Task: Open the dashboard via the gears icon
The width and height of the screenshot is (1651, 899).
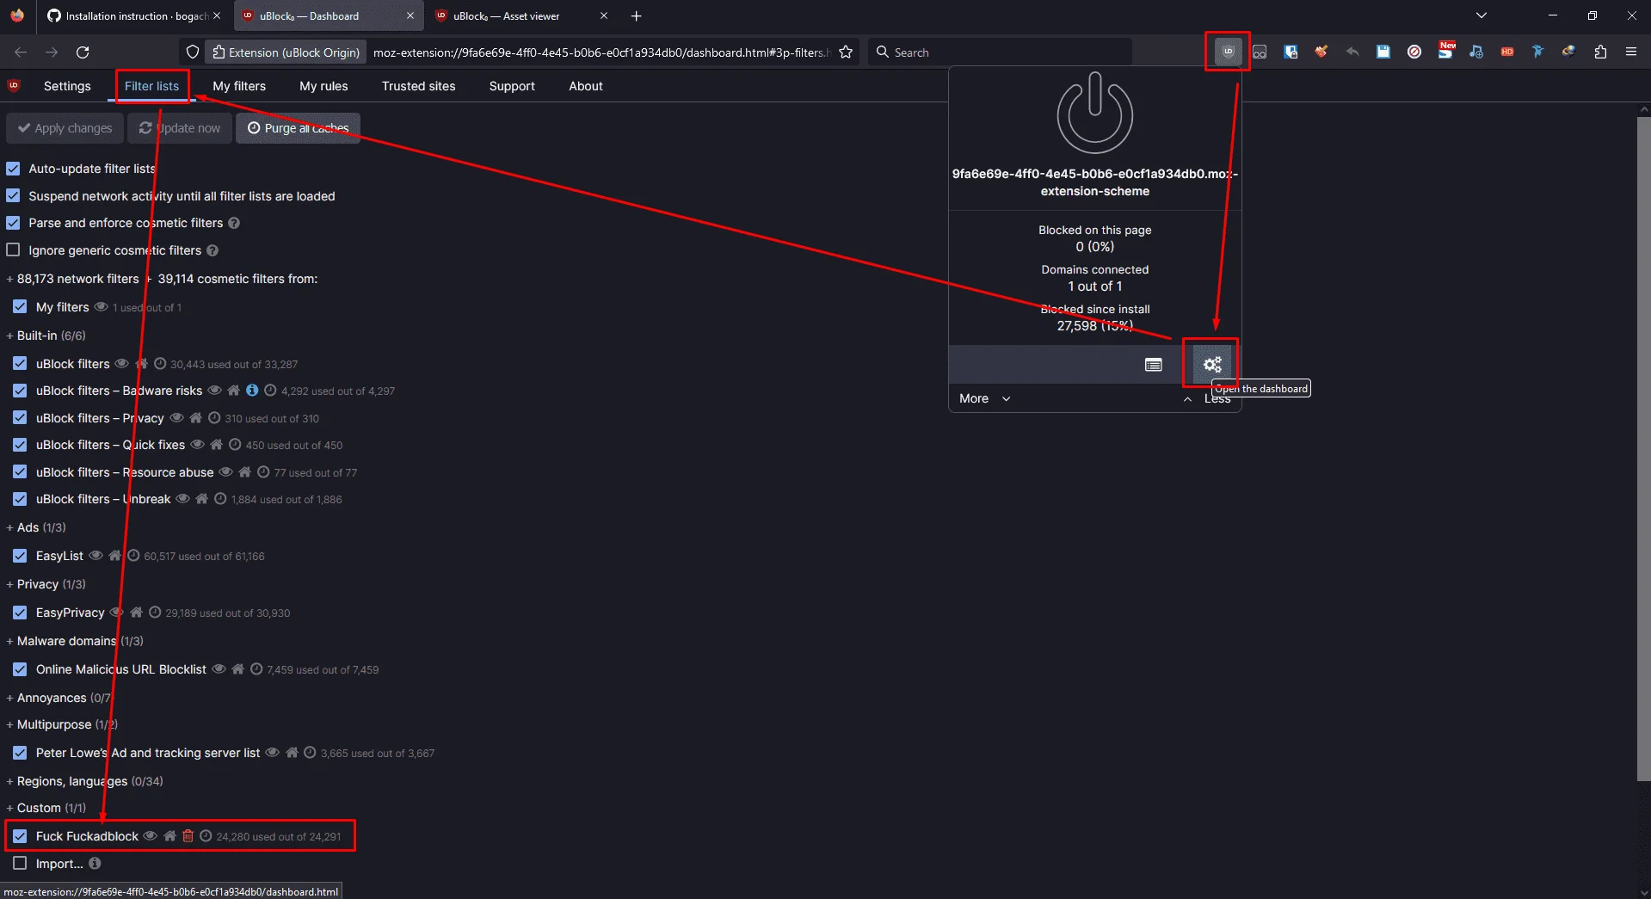Action: [x=1212, y=365]
